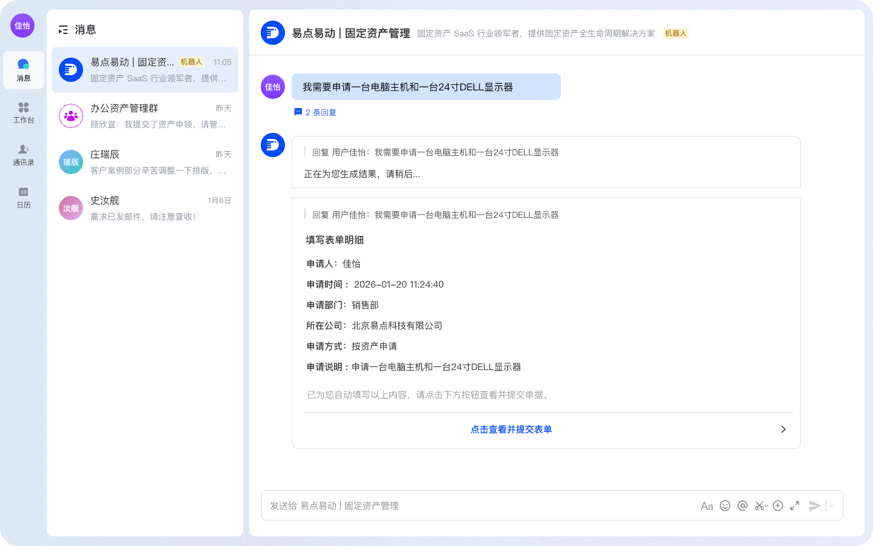Open the emoji picker in the message toolbar
The image size is (873, 546).
coord(725,505)
